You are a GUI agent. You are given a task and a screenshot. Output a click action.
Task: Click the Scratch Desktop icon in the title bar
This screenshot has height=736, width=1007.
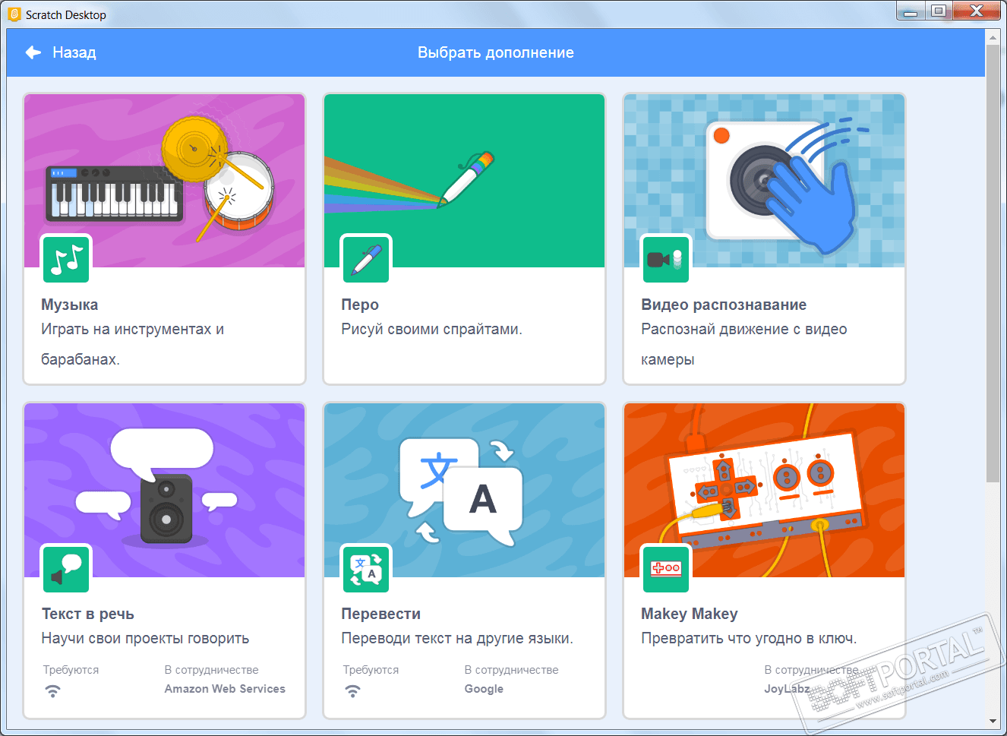click(x=14, y=14)
